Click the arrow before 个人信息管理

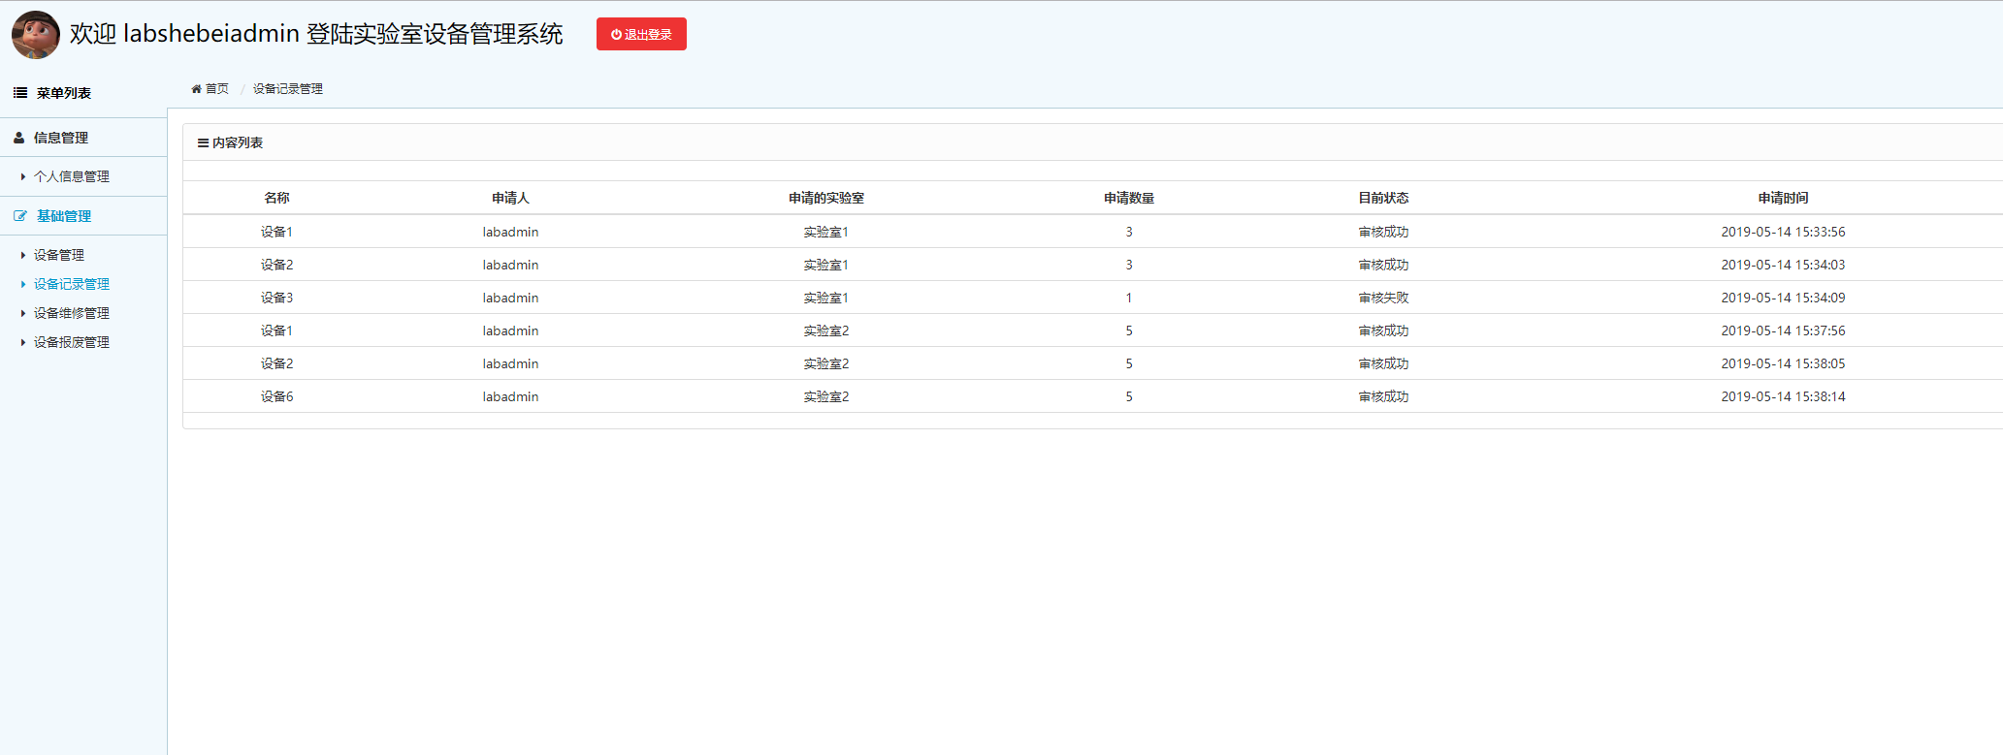click(x=23, y=176)
